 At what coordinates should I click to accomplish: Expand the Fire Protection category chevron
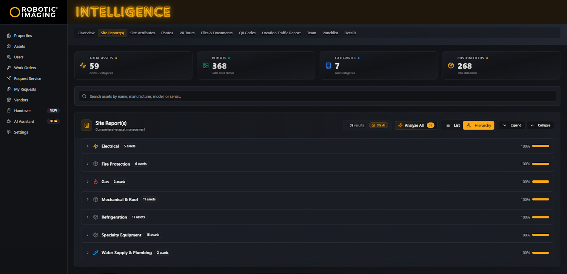point(87,164)
